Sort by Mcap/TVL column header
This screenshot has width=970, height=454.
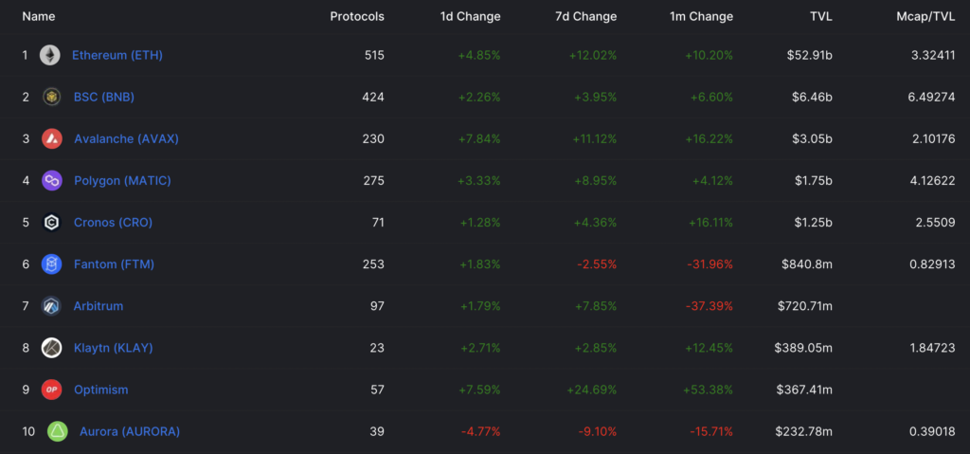click(x=925, y=16)
